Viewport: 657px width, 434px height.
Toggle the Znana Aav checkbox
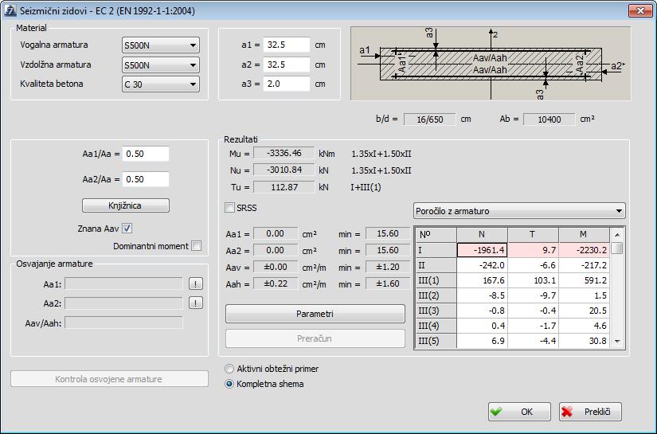pyautogui.click(x=127, y=229)
